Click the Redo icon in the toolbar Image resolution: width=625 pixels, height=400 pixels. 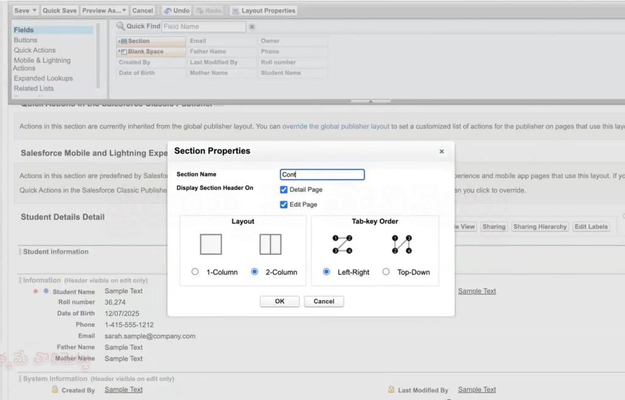(200, 10)
